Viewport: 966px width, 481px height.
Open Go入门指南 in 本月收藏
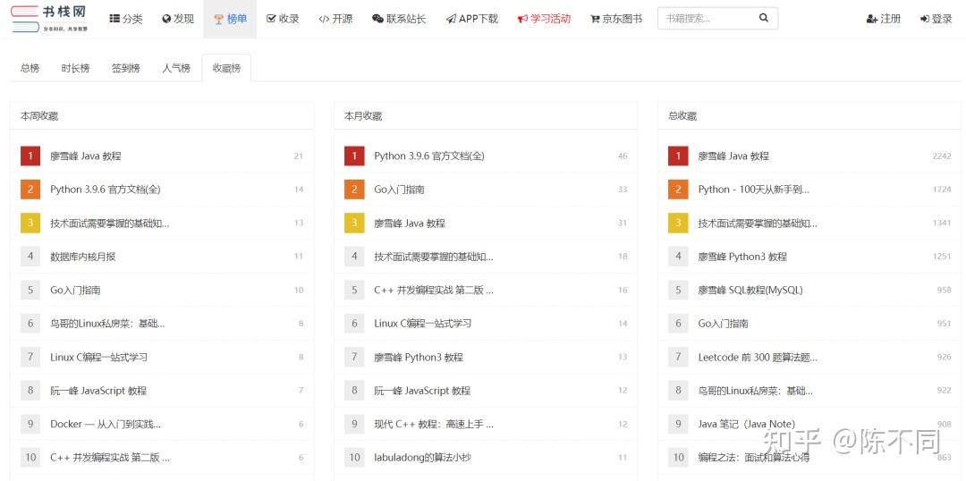(399, 189)
